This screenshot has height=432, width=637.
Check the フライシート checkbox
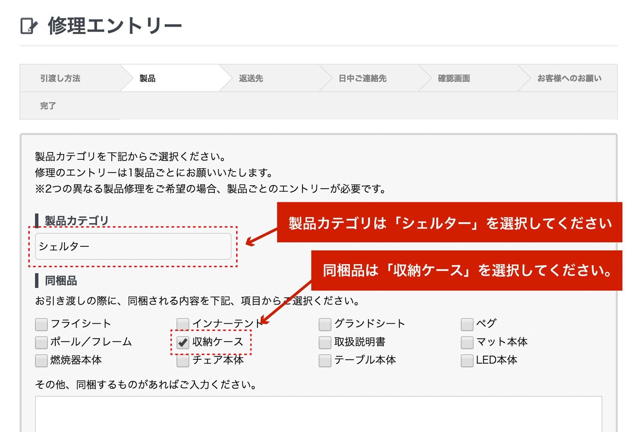(x=41, y=325)
